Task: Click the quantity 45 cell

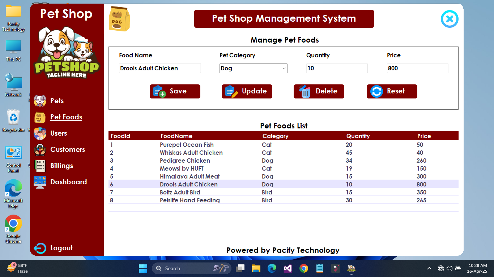Action: [349, 153]
